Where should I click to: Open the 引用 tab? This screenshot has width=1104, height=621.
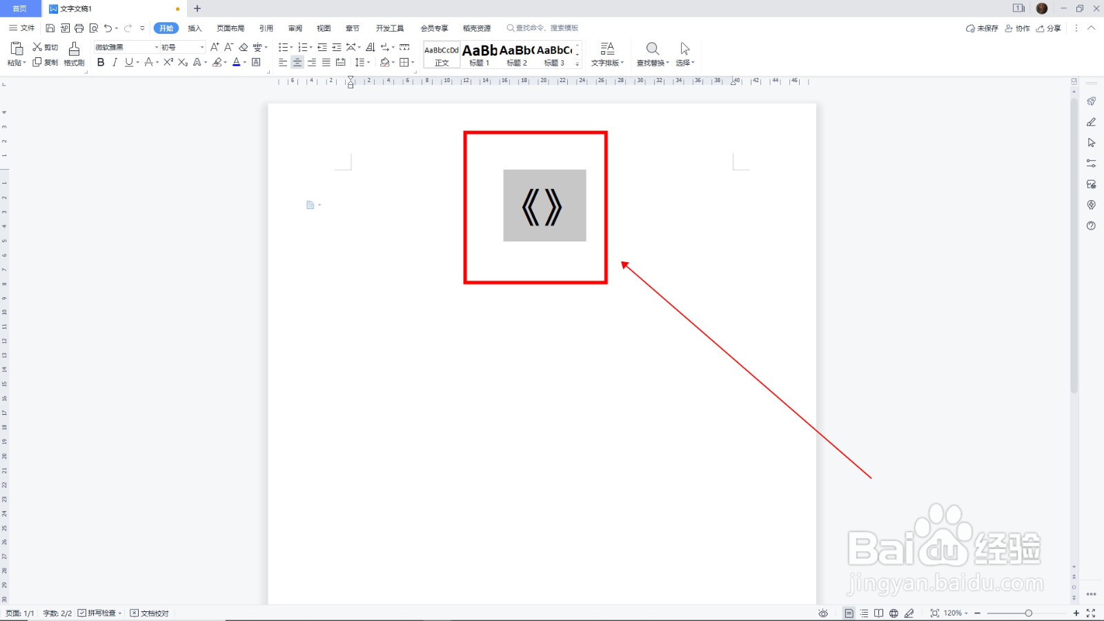pos(266,28)
